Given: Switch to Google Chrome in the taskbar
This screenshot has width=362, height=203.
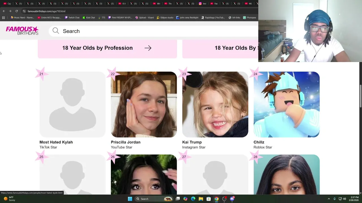Looking at the screenshot, I should click(216, 199).
